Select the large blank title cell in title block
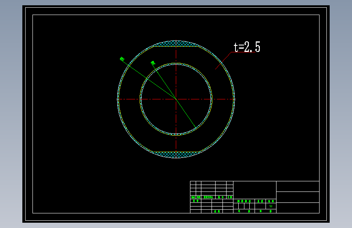 click(x=255, y=190)
